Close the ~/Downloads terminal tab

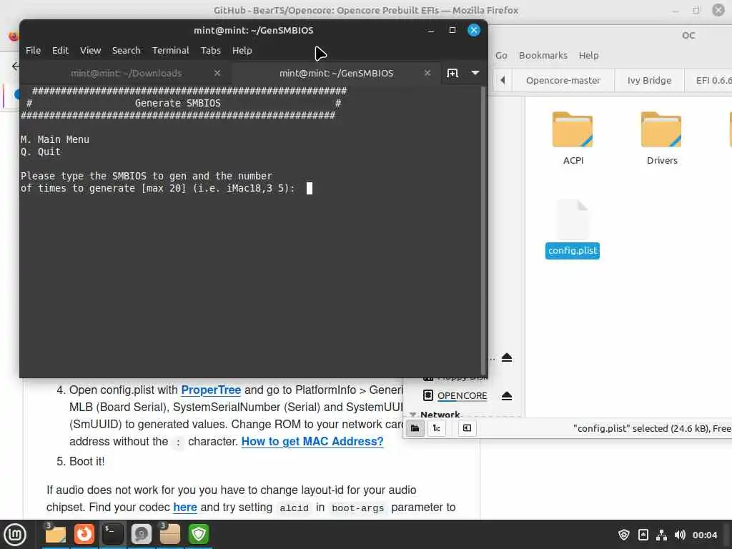click(217, 74)
